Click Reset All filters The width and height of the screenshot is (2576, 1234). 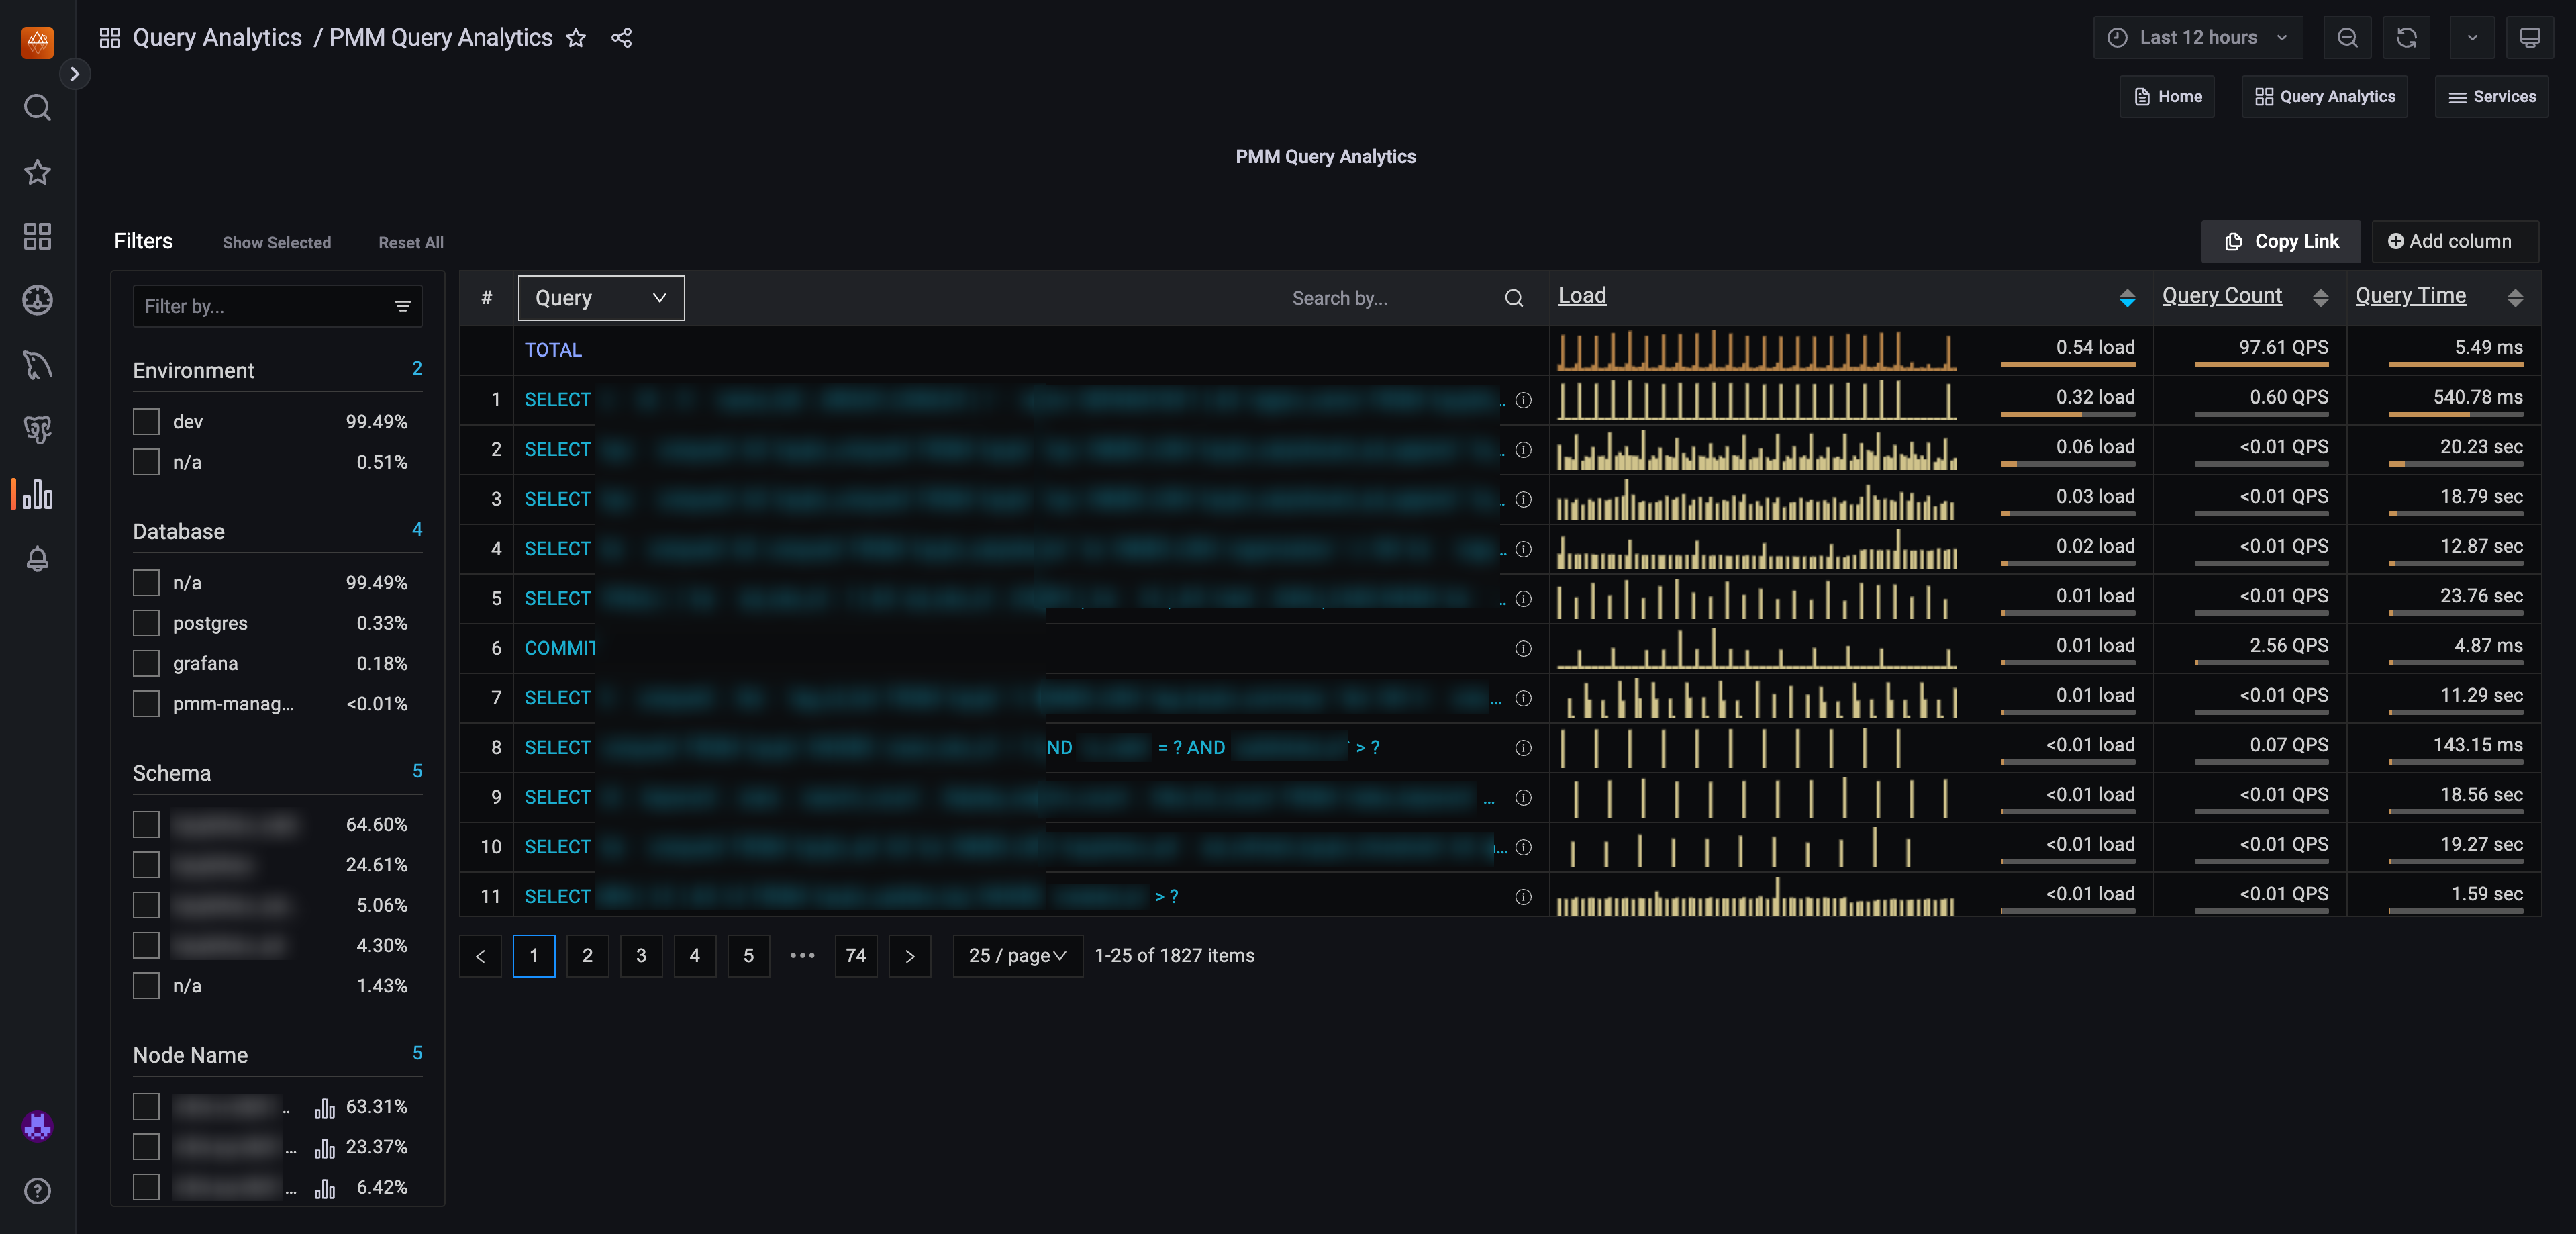tap(411, 243)
